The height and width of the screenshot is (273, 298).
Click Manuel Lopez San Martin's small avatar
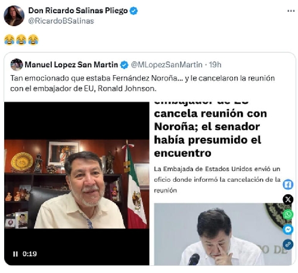[17, 64]
